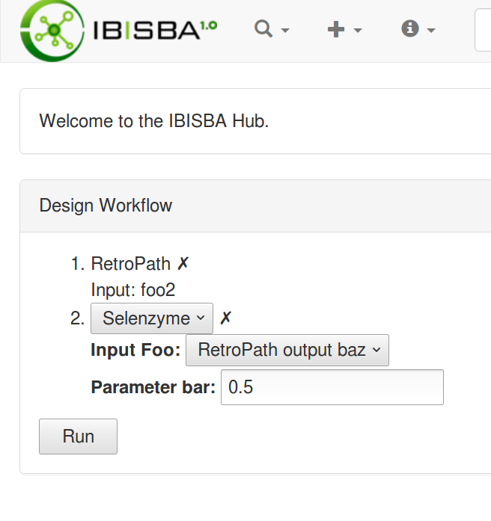The width and height of the screenshot is (491, 521).
Task: Remove the Selenzyme step with its X
Action: pos(225,318)
